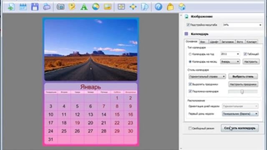Image resolution: width=267 pixels, height=150 pixels.
Task: Click the page magnifier preview icon
Action: [x=145, y=7]
